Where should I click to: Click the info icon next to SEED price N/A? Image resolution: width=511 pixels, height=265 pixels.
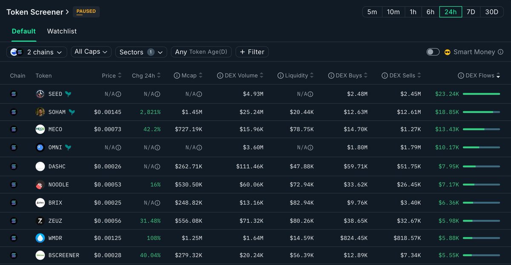click(118, 94)
